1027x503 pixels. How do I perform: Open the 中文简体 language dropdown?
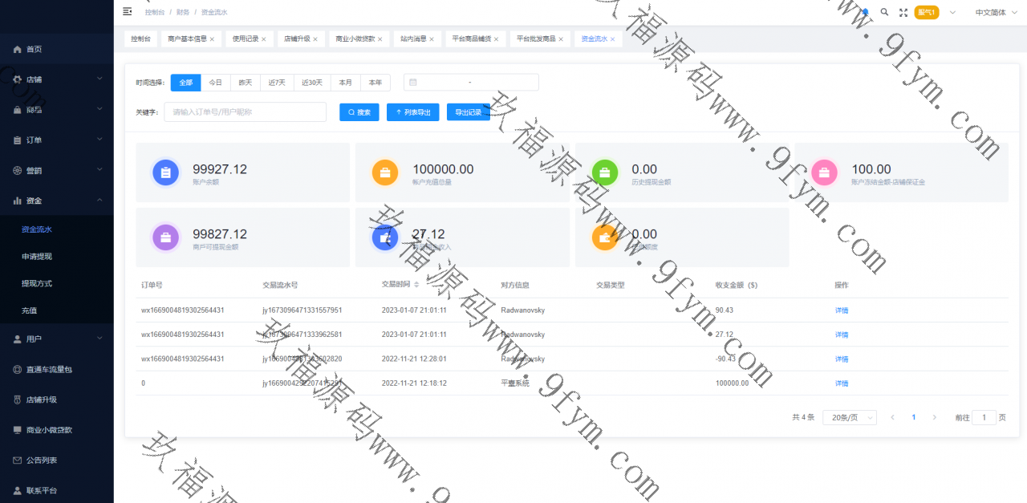989,12
